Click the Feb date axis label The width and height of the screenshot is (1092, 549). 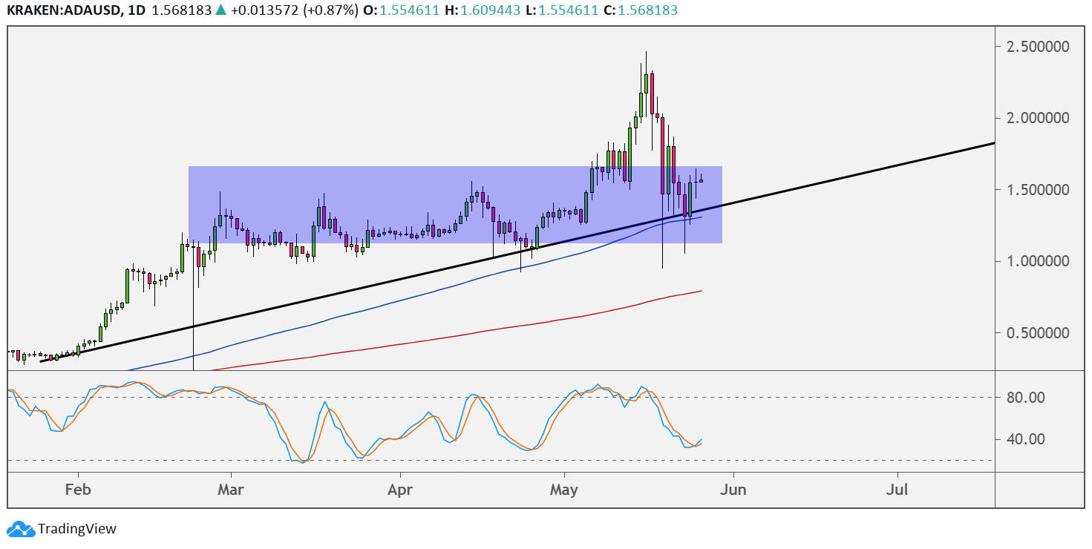pos(77,490)
